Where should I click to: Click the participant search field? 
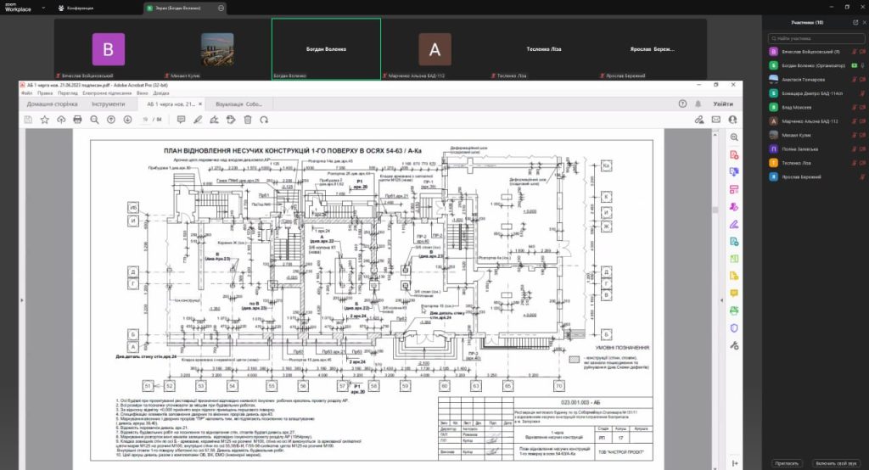[816, 39]
